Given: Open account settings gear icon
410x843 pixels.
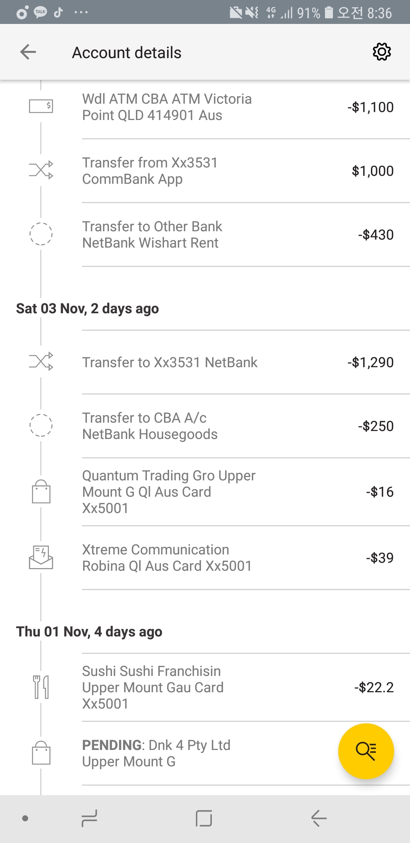Looking at the screenshot, I should click(382, 52).
